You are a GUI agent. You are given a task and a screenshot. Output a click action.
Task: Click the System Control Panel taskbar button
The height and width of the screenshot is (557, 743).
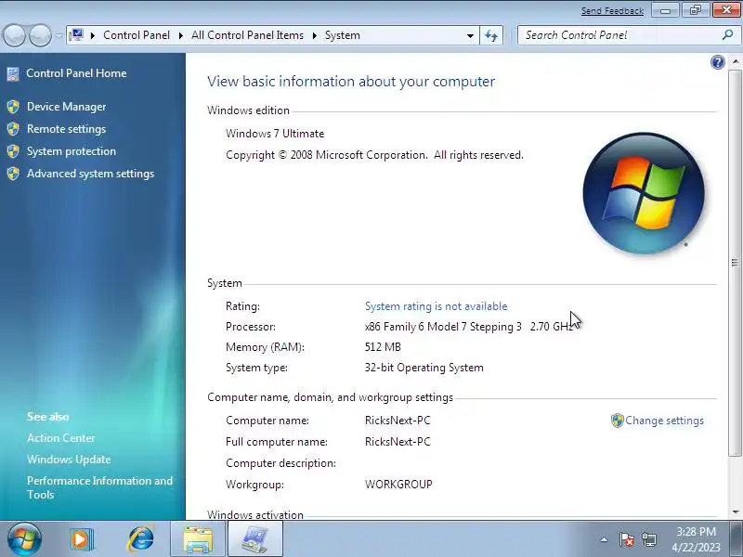point(255,539)
